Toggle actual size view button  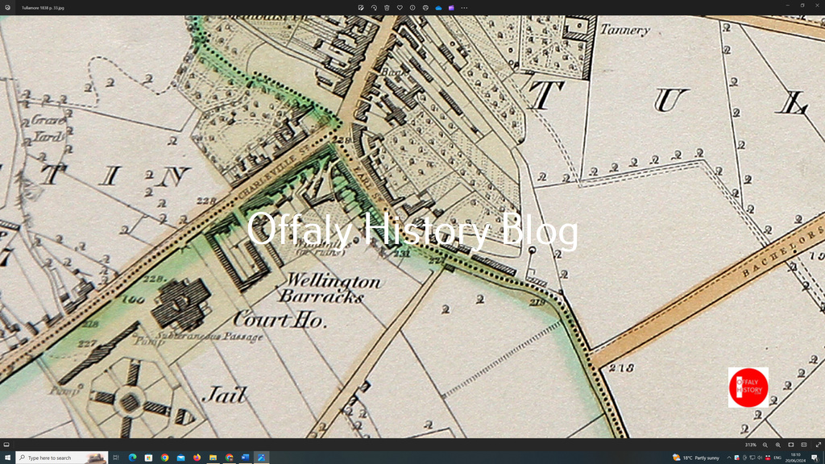coord(804,445)
